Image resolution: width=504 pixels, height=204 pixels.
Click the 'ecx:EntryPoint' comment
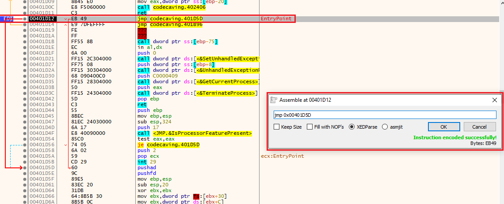283,156
